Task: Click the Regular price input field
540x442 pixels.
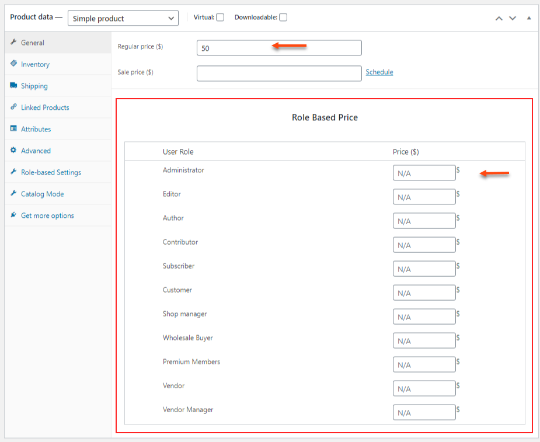Action: (x=279, y=48)
